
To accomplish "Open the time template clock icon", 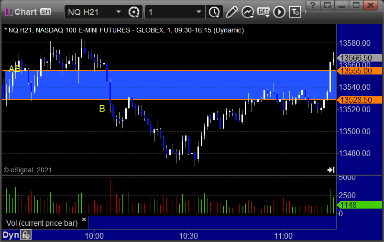I will [x=214, y=12].
